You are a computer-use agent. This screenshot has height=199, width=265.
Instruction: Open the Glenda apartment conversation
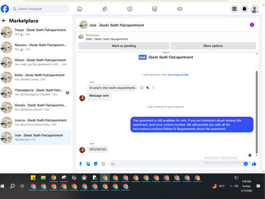pos(36,107)
